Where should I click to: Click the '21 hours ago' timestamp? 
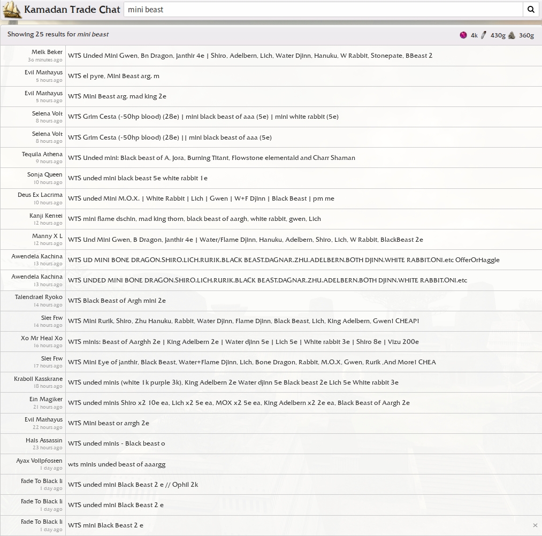[48, 407]
